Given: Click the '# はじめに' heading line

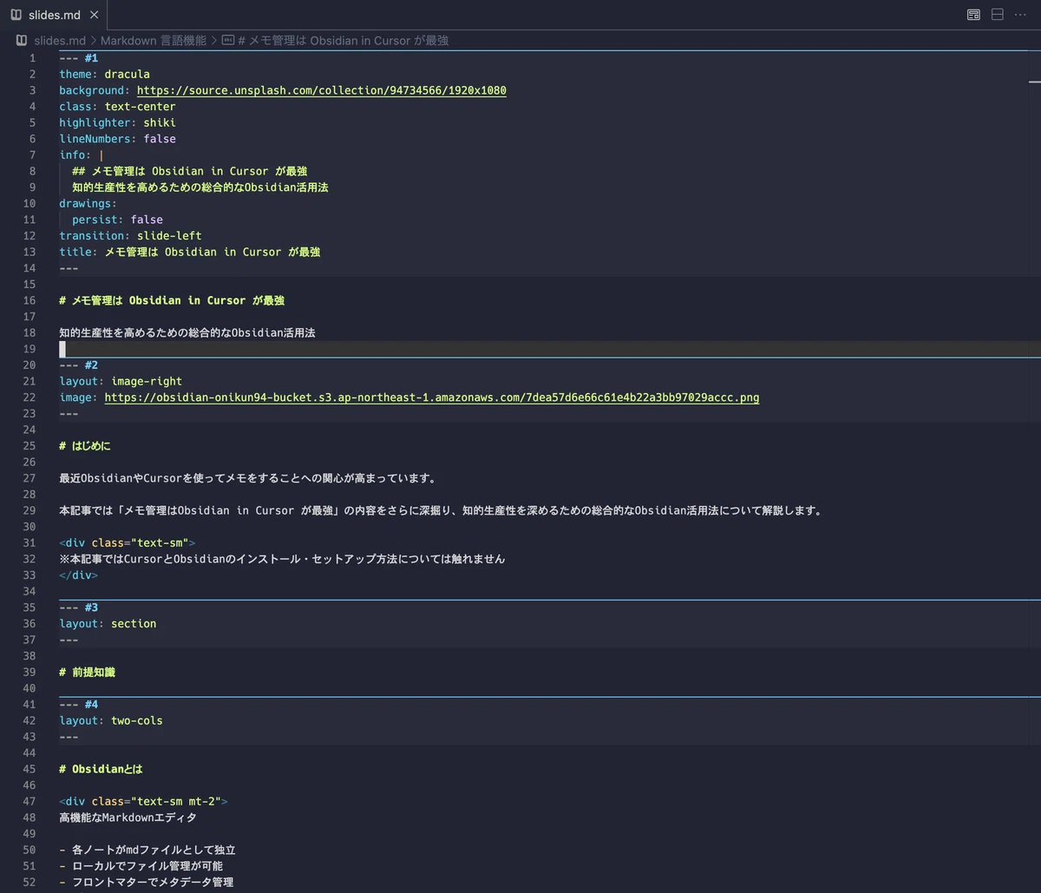Looking at the screenshot, I should point(85,446).
